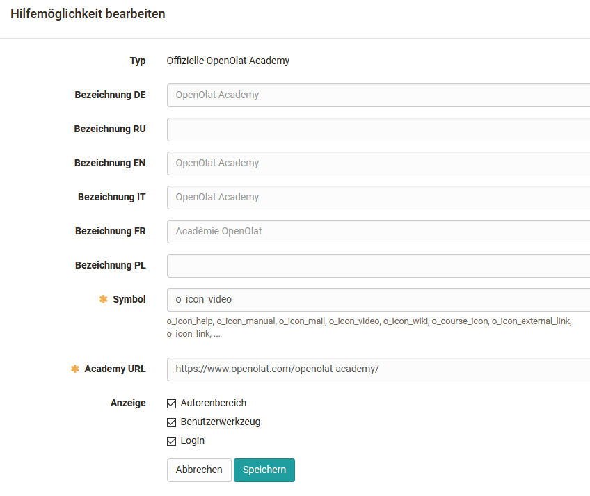Click the Bezeichnung DE label text

110,95
